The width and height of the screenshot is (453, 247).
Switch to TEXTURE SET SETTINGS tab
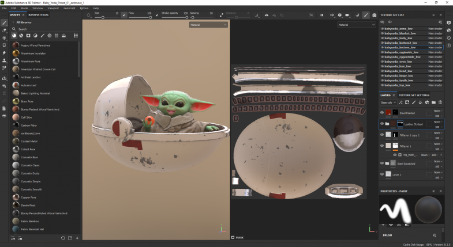pyautogui.click(x=414, y=95)
